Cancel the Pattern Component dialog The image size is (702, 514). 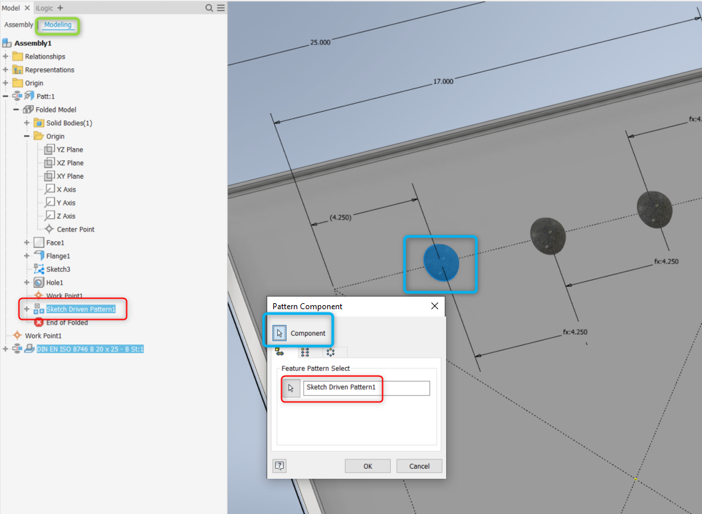pos(419,466)
